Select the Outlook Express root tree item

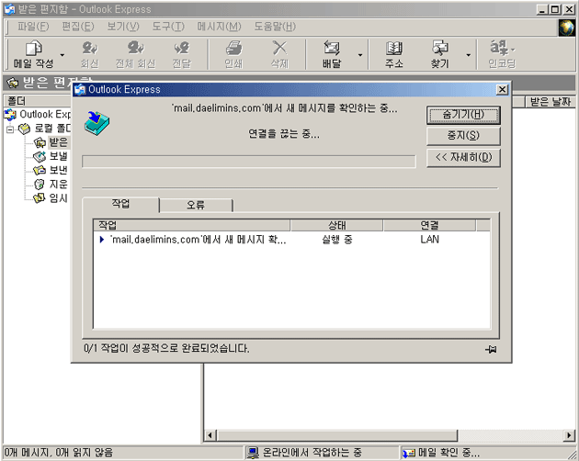click(x=37, y=115)
